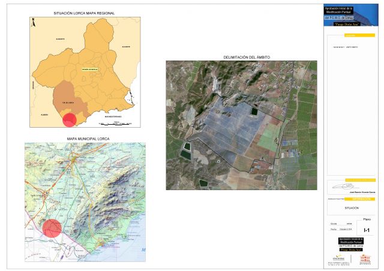Click the 'Mapa Municipal Lorca' heading

pyautogui.click(x=83, y=138)
